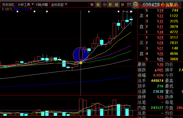Click the 内盘 value 243127

(157, 108)
